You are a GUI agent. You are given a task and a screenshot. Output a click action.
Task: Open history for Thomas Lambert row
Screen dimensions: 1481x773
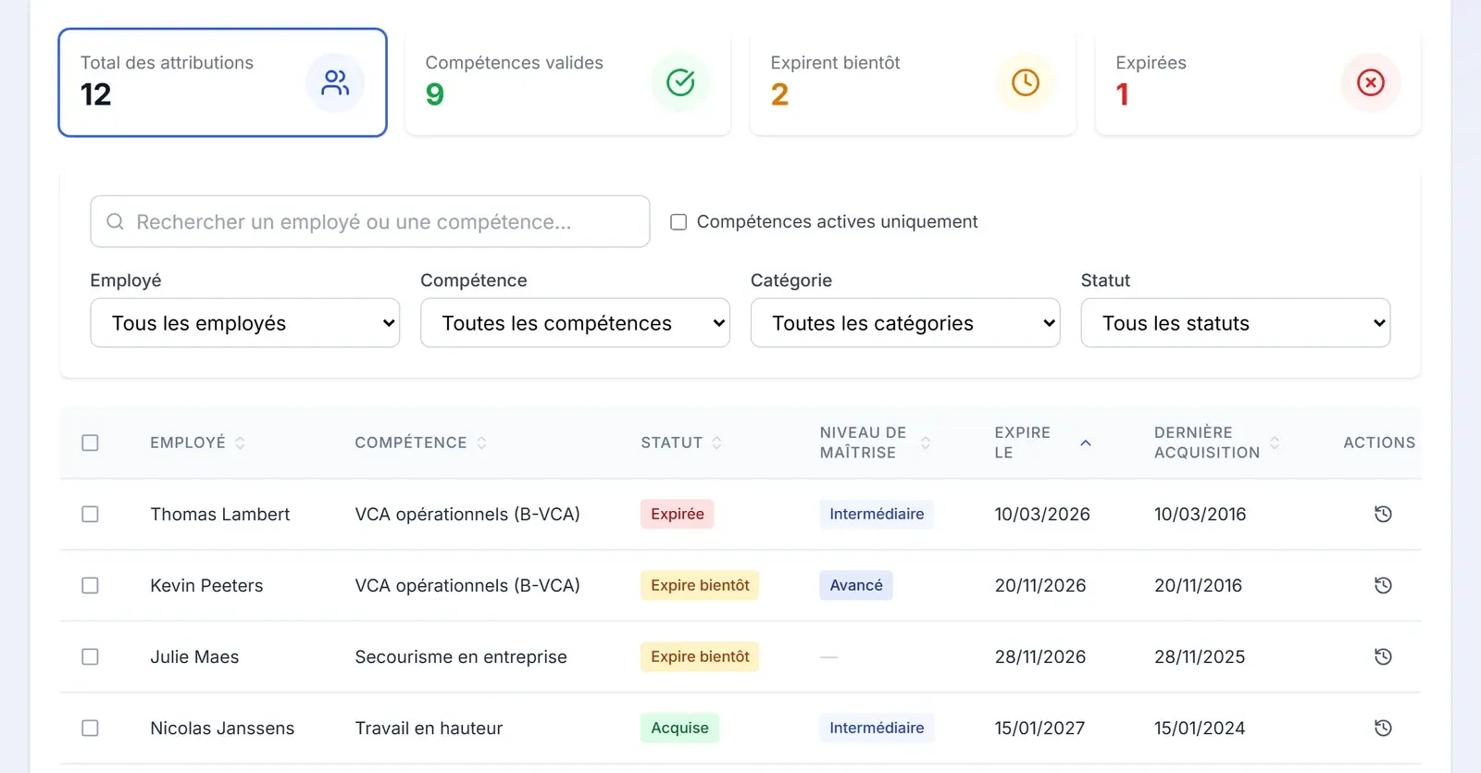(x=1383, y=514)
